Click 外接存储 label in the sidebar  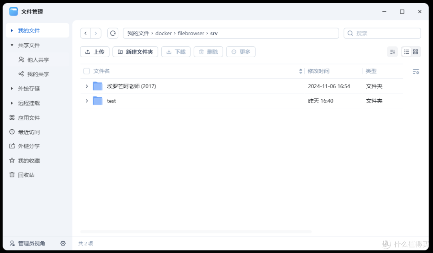click(x=29, y=88)
